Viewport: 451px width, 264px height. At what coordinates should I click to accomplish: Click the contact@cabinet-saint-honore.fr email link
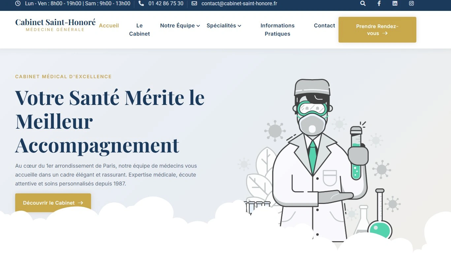pos(239,4)
